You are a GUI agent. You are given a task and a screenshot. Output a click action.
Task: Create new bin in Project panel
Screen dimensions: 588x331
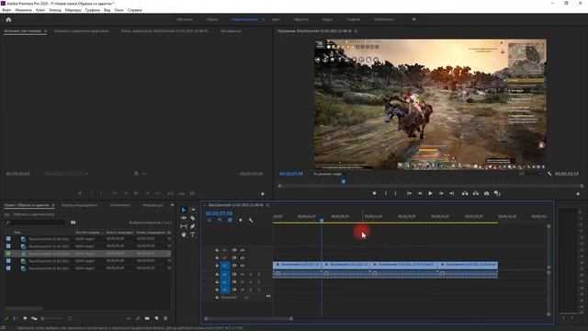(147, 318)
